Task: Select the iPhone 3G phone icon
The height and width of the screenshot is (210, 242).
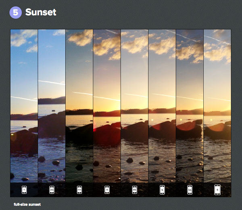Action: 52,190
